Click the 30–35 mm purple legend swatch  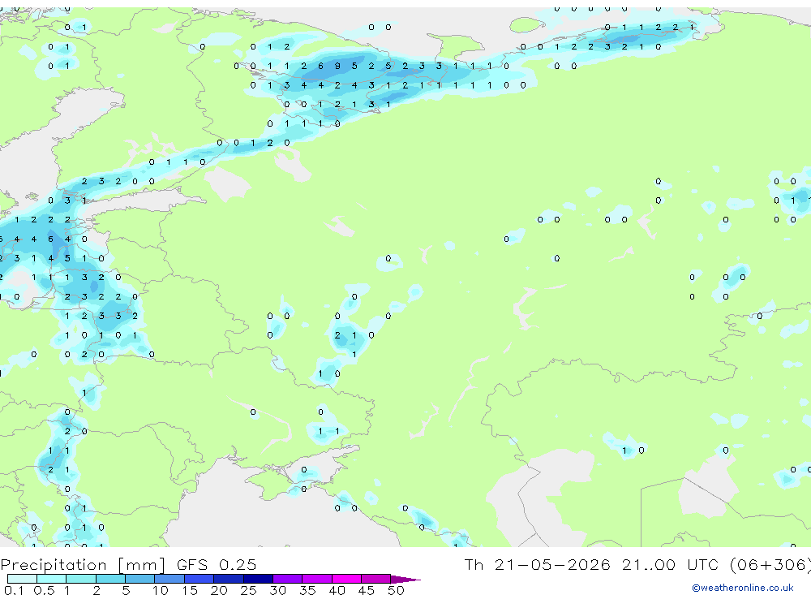click(287, 579)
